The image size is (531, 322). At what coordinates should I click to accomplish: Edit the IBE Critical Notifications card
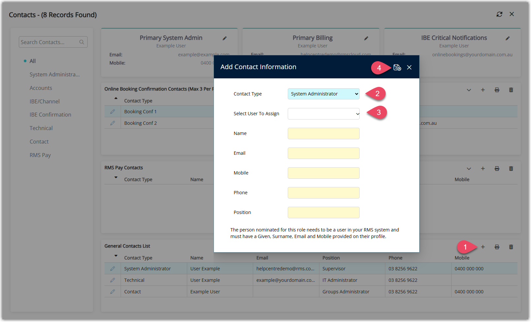pyautogui.click(x=508, y=38)
